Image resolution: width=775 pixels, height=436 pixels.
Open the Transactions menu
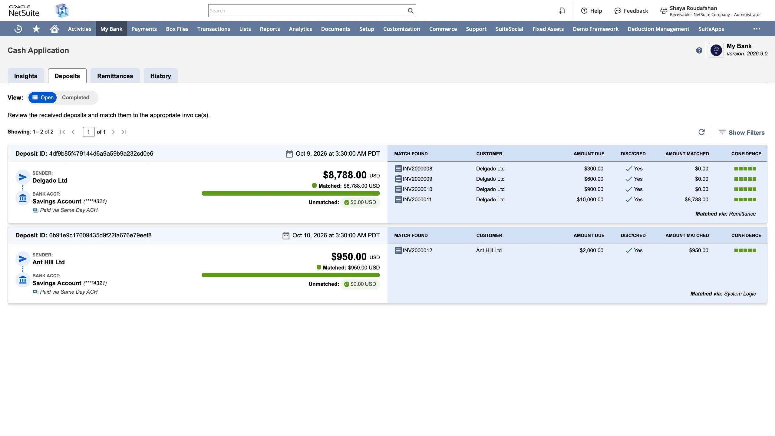point(214,29)
